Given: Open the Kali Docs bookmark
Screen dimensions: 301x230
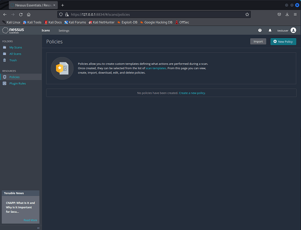Looking at the screenshot, I should (x=53, y=22).
